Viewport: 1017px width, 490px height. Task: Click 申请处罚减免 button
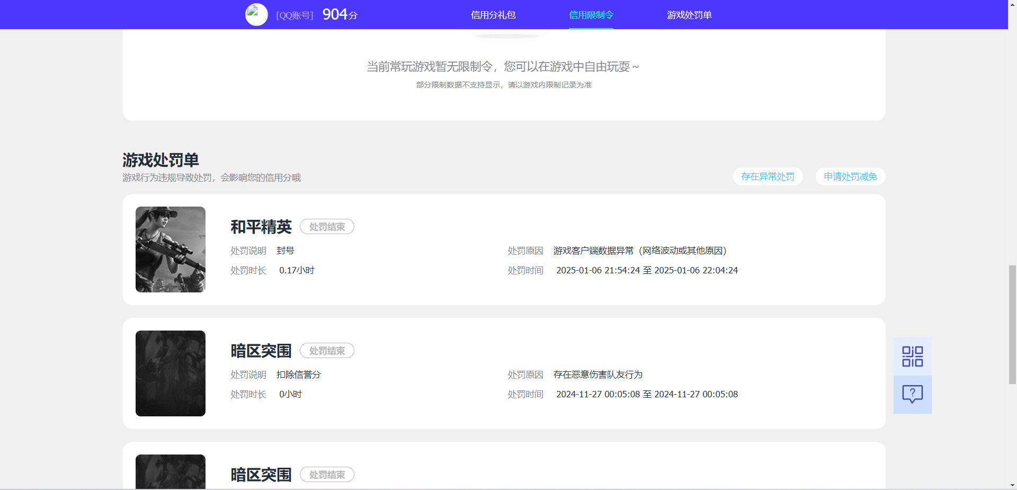850,176
